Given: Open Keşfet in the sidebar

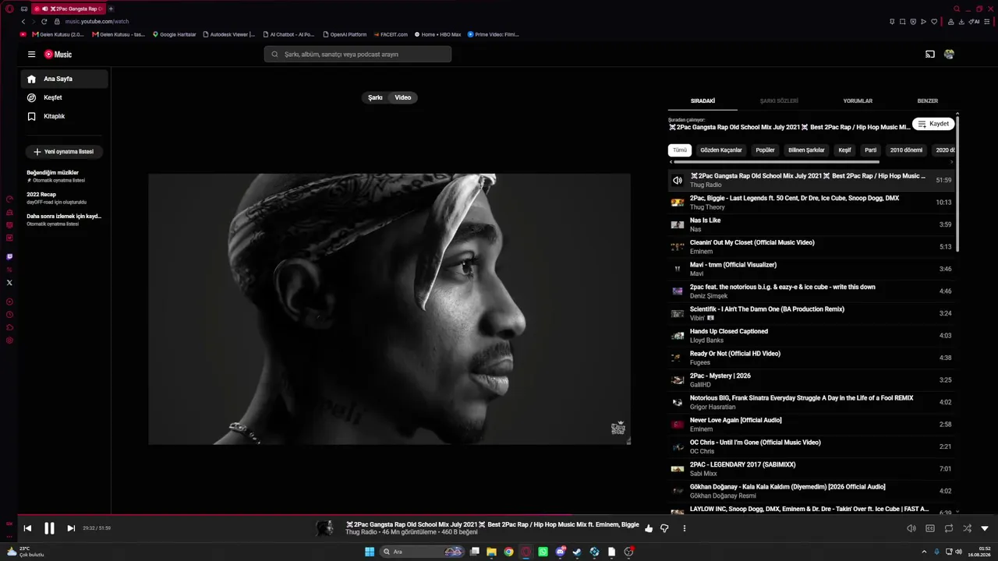Looking at the screenshot, I should (65, 97).
